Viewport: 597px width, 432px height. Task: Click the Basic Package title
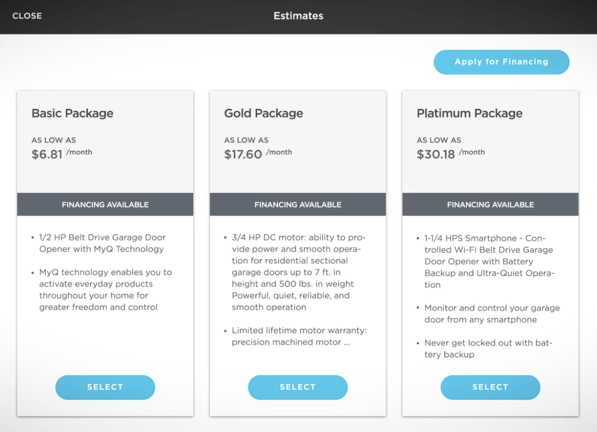click(x=72, y=113)
